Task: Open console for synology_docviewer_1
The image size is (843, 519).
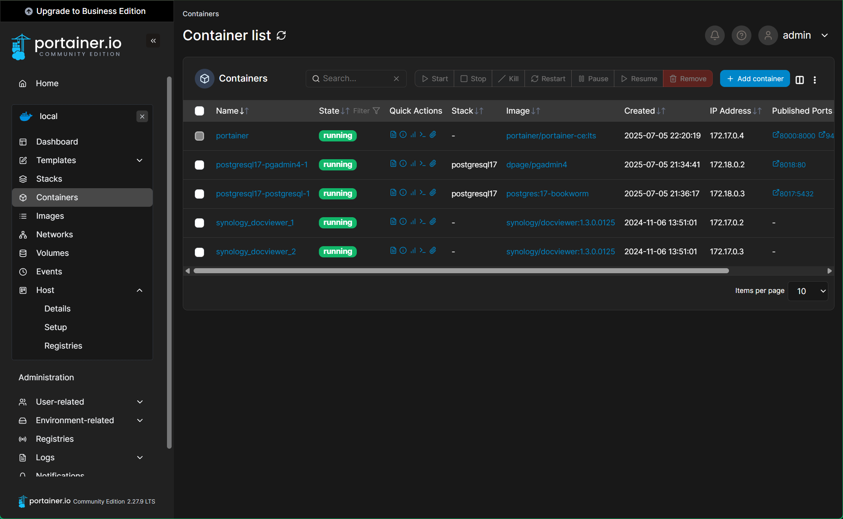Action: (x=422, y=221)
